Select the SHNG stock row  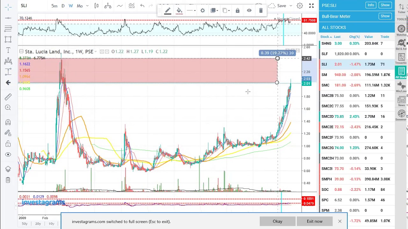[x=357, y=43]
